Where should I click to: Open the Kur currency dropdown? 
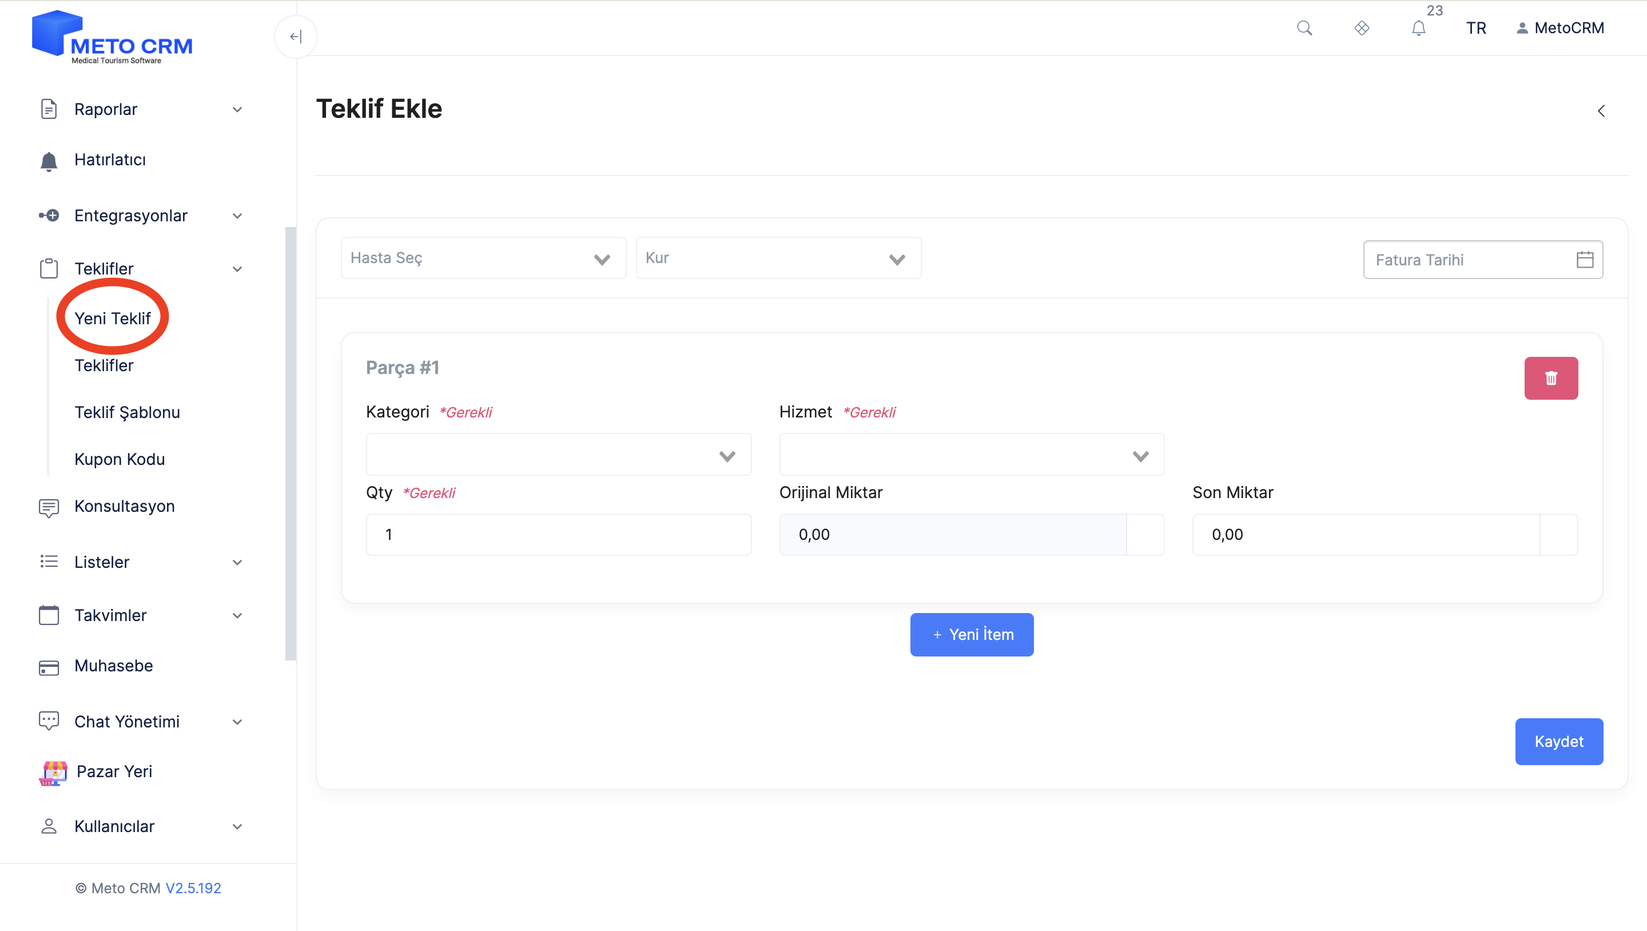coord(778,258)
